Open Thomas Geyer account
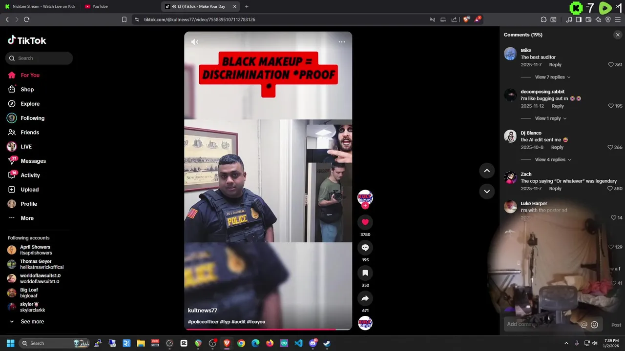Screen dimensions: 625x351 tap(35, 264)
